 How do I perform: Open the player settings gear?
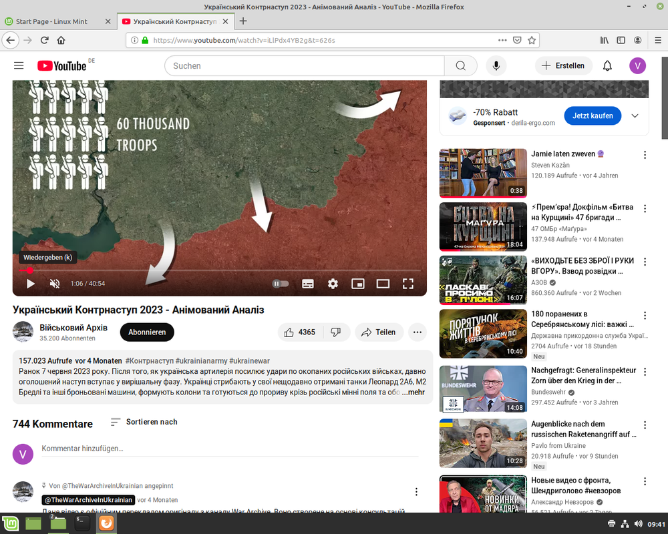(333, 284)
